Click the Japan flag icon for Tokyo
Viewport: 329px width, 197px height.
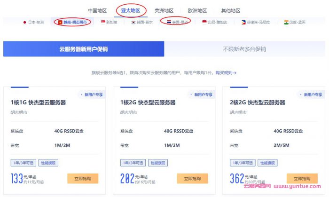pos(25,22)
